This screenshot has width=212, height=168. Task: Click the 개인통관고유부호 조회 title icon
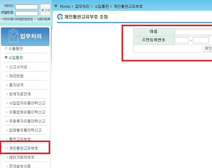tap(60, 17)
